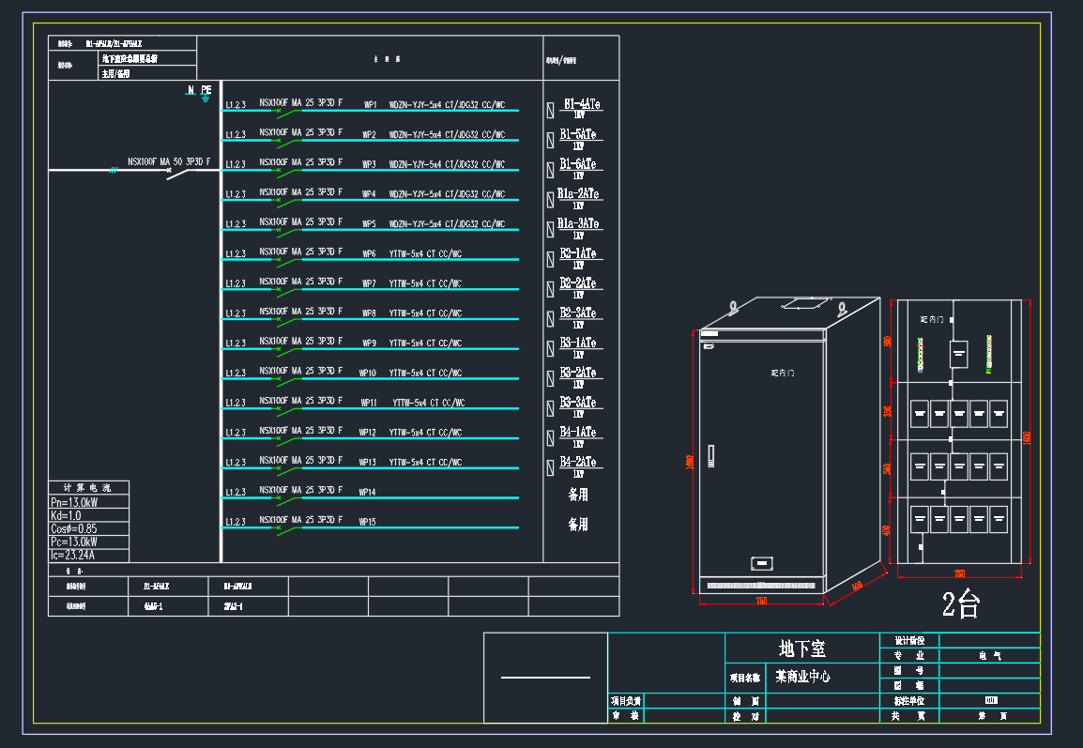Click the main breaker in the cabinet interior layout
This screenshot has width=1083, height=748.
click(x=958, y=354)
